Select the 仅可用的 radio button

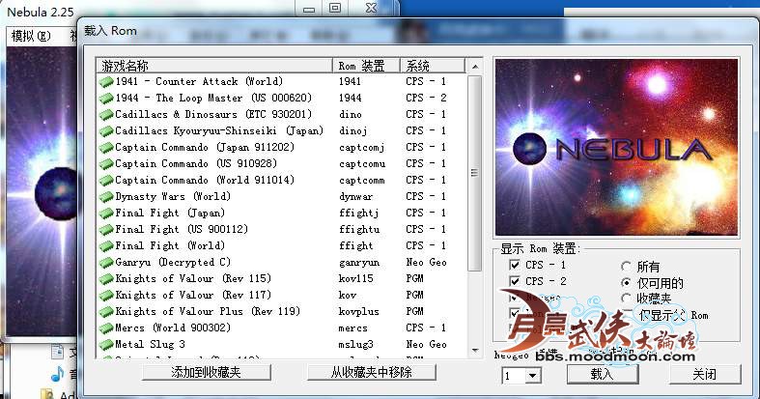click(x=626, y=283)
